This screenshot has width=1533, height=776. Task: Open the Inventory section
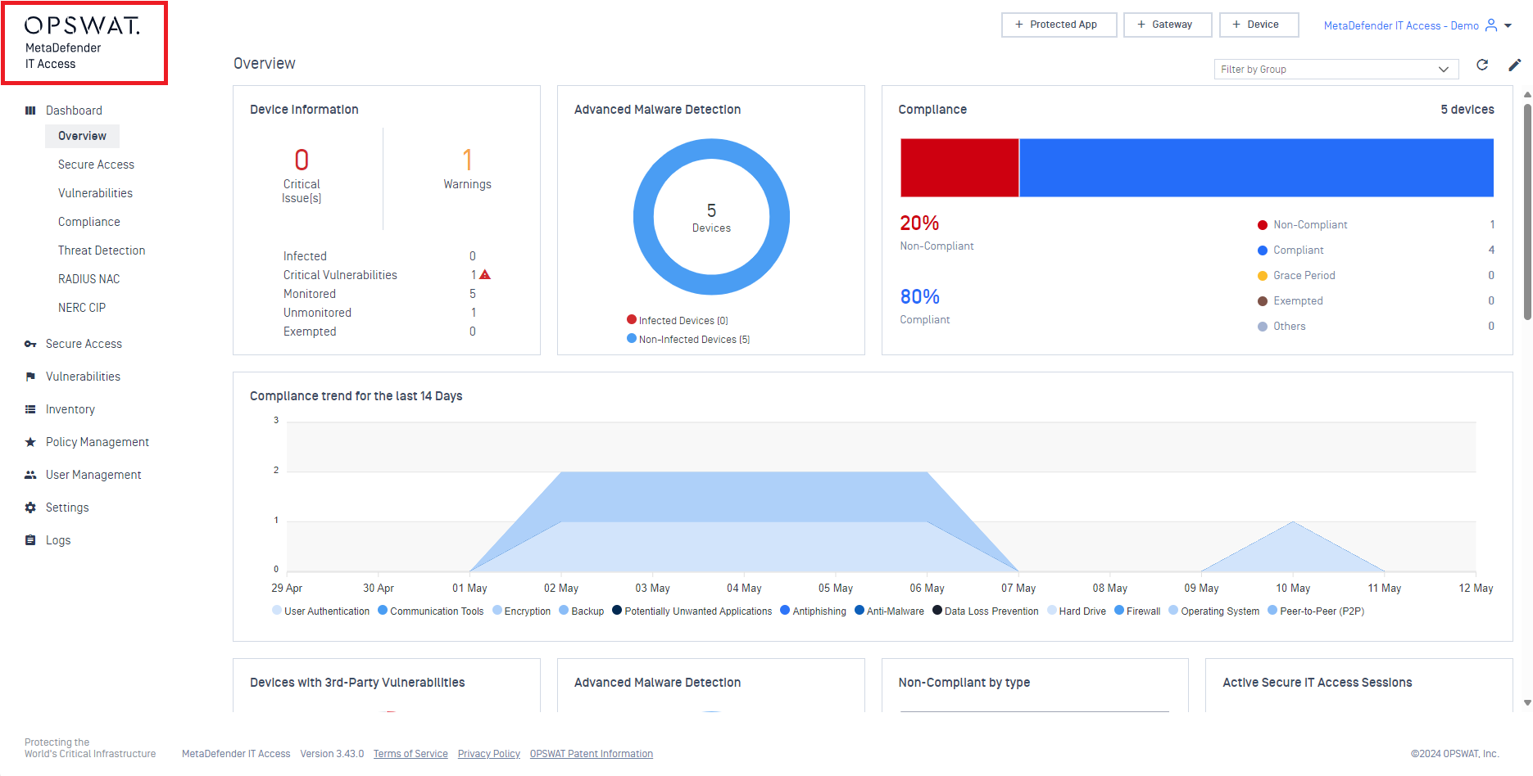coord(70,409)
